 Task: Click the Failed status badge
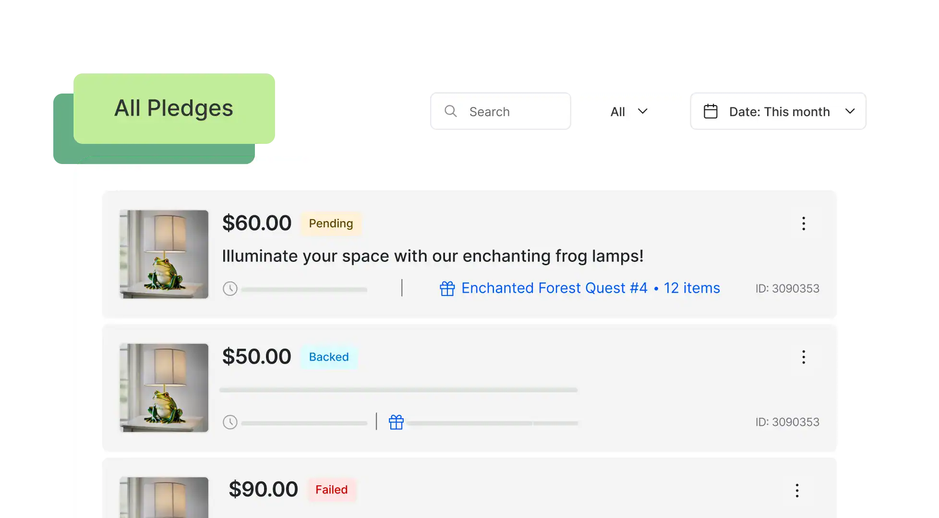pos(331,490)
